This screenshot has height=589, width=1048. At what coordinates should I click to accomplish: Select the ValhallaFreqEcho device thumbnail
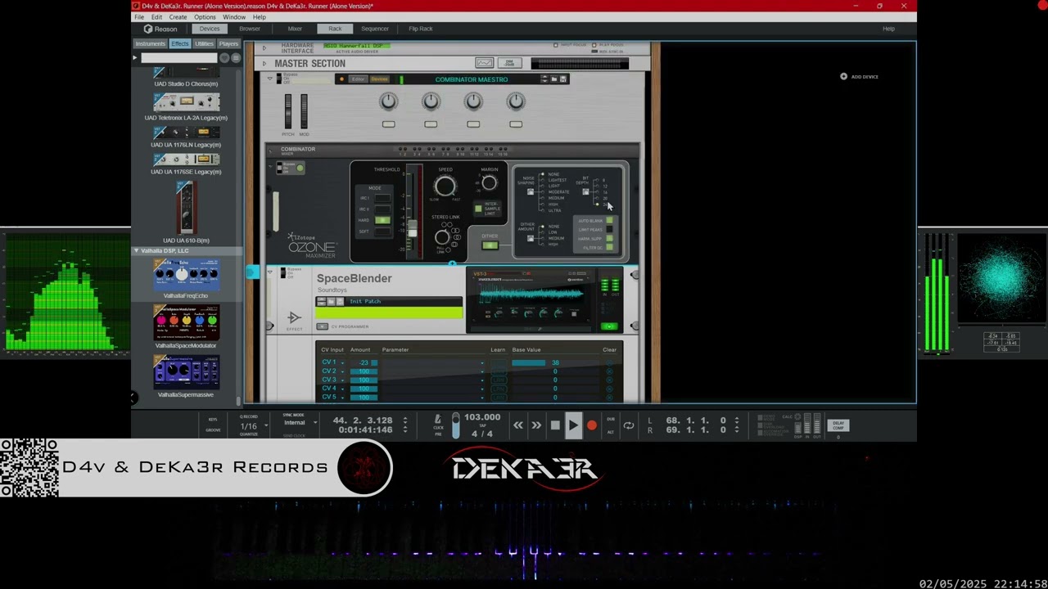pyautogui.click(x=186, y=274)
